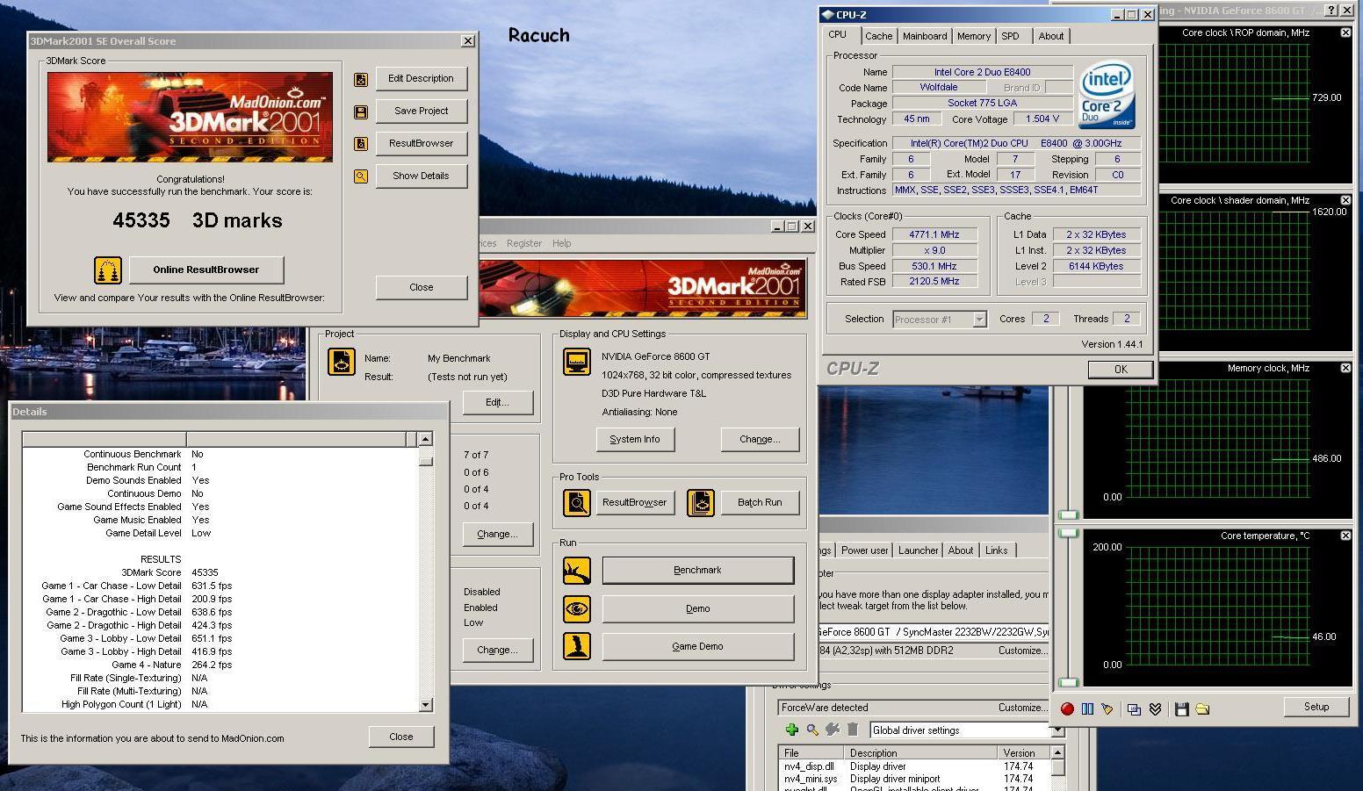The height and width of the screenshot is (791, 1363).
Task: Click the Details list scroll up arrow
Action: point(426,439)
